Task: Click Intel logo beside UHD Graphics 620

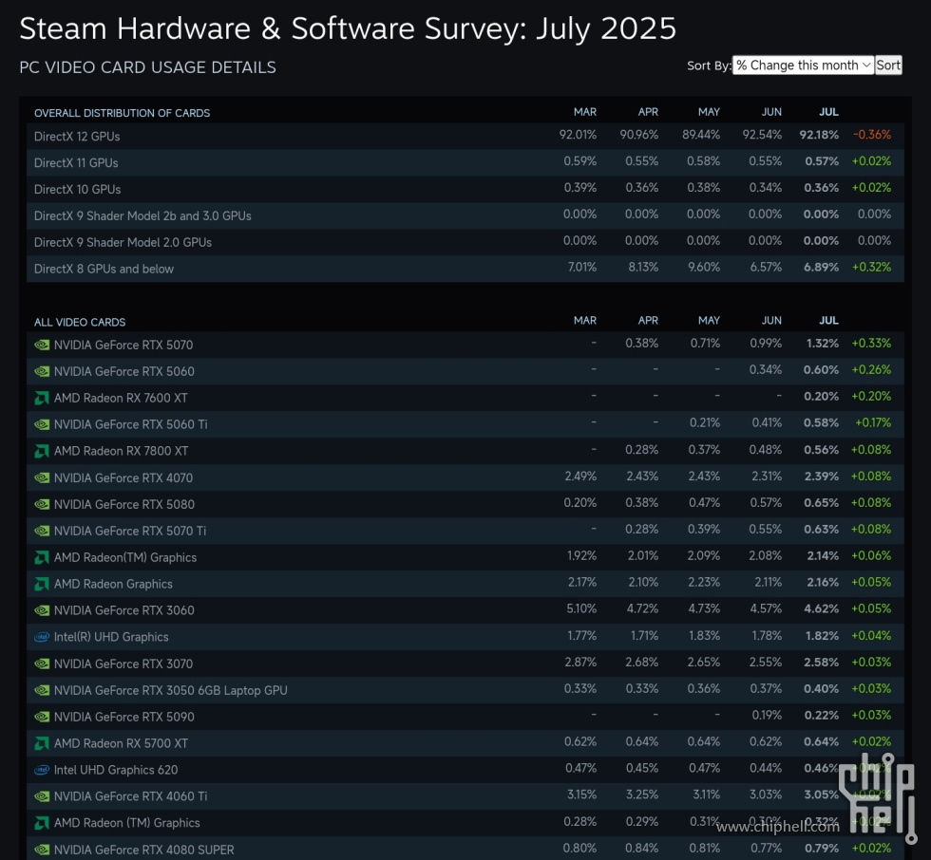Action: 42,770
